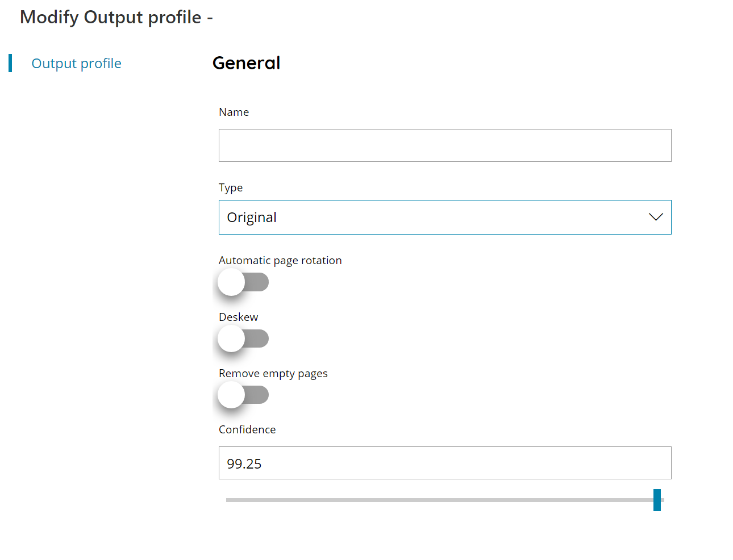Enable Automatic page rotation toggle
Viewport: 733px width, 560px height.
tap(244, 282)
